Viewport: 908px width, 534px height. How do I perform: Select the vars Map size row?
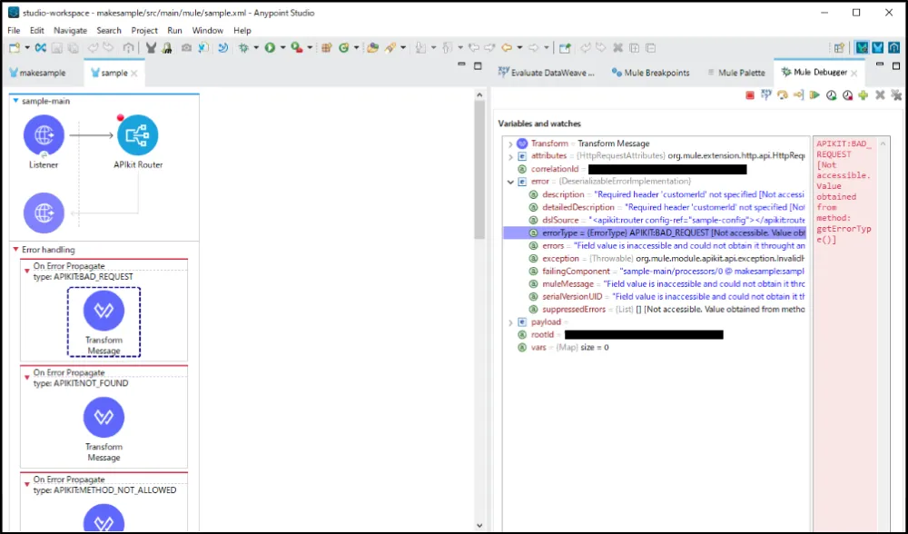[x=655, y=348]
